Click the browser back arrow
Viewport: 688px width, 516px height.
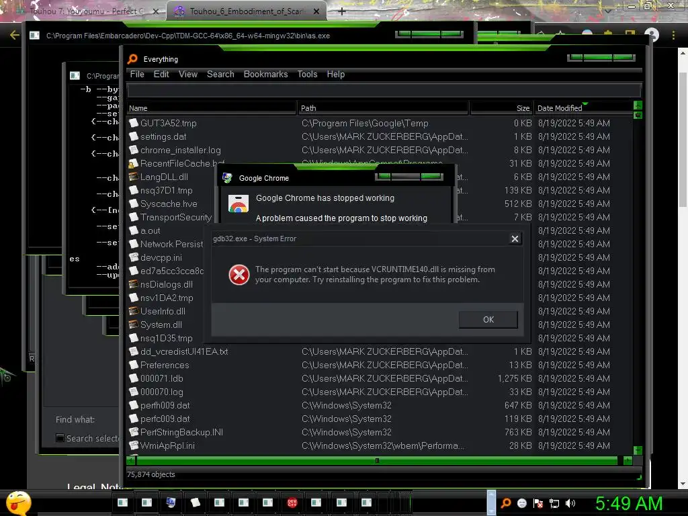click(14, 35)
